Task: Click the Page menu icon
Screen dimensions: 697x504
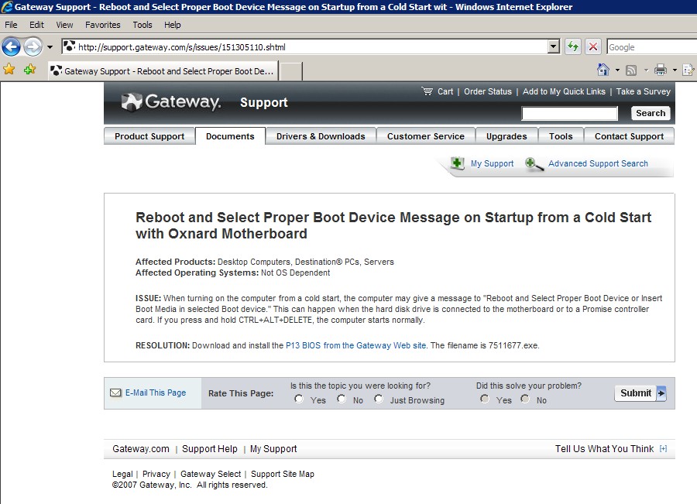Action: pos(688,70)
